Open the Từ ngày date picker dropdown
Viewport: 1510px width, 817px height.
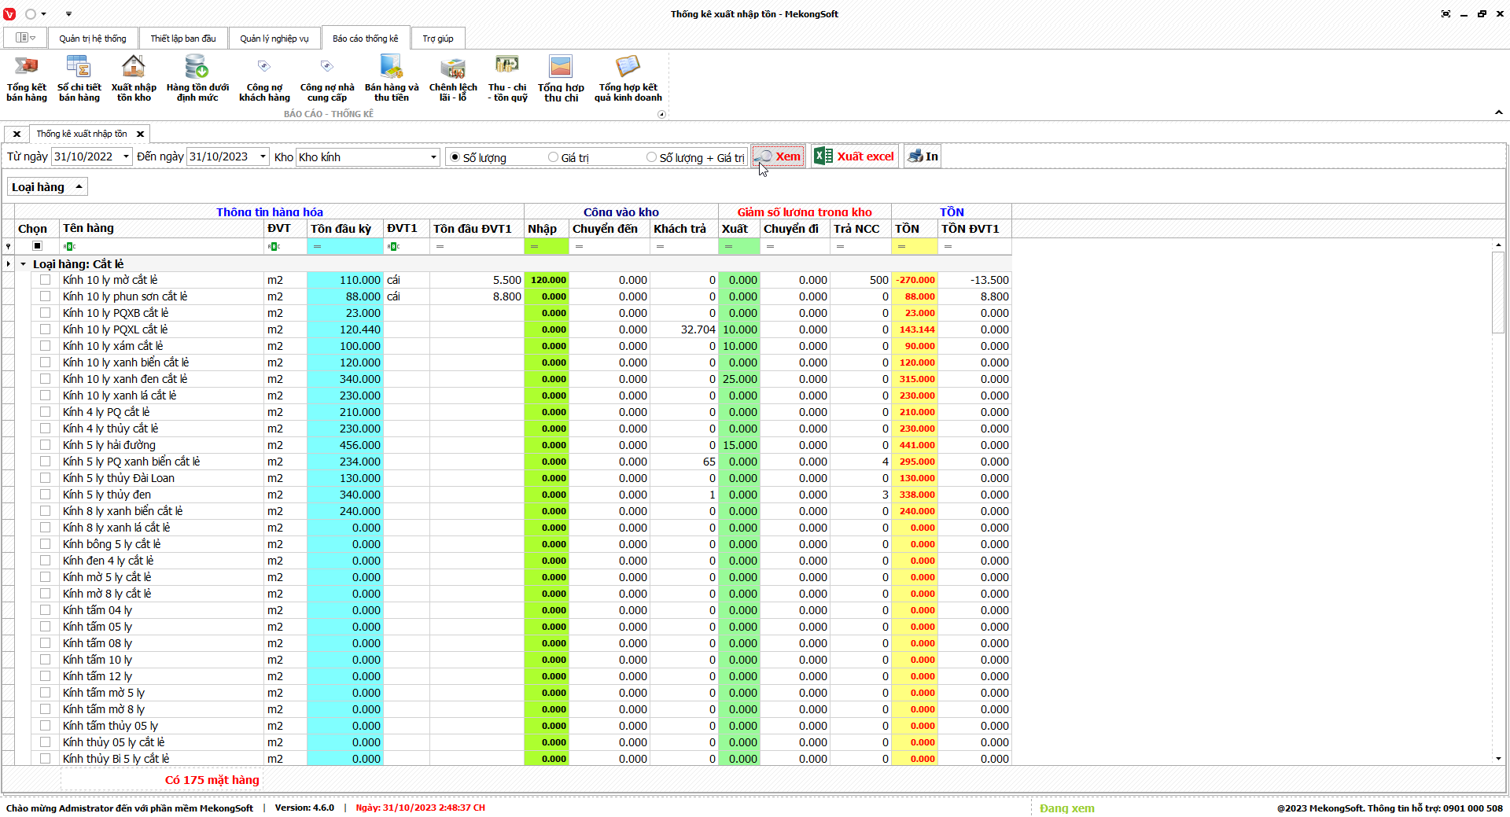pyautogui.click(x=126, y=157)
